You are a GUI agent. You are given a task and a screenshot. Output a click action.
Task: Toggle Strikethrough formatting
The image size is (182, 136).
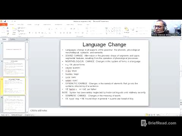tap(42, 33)
